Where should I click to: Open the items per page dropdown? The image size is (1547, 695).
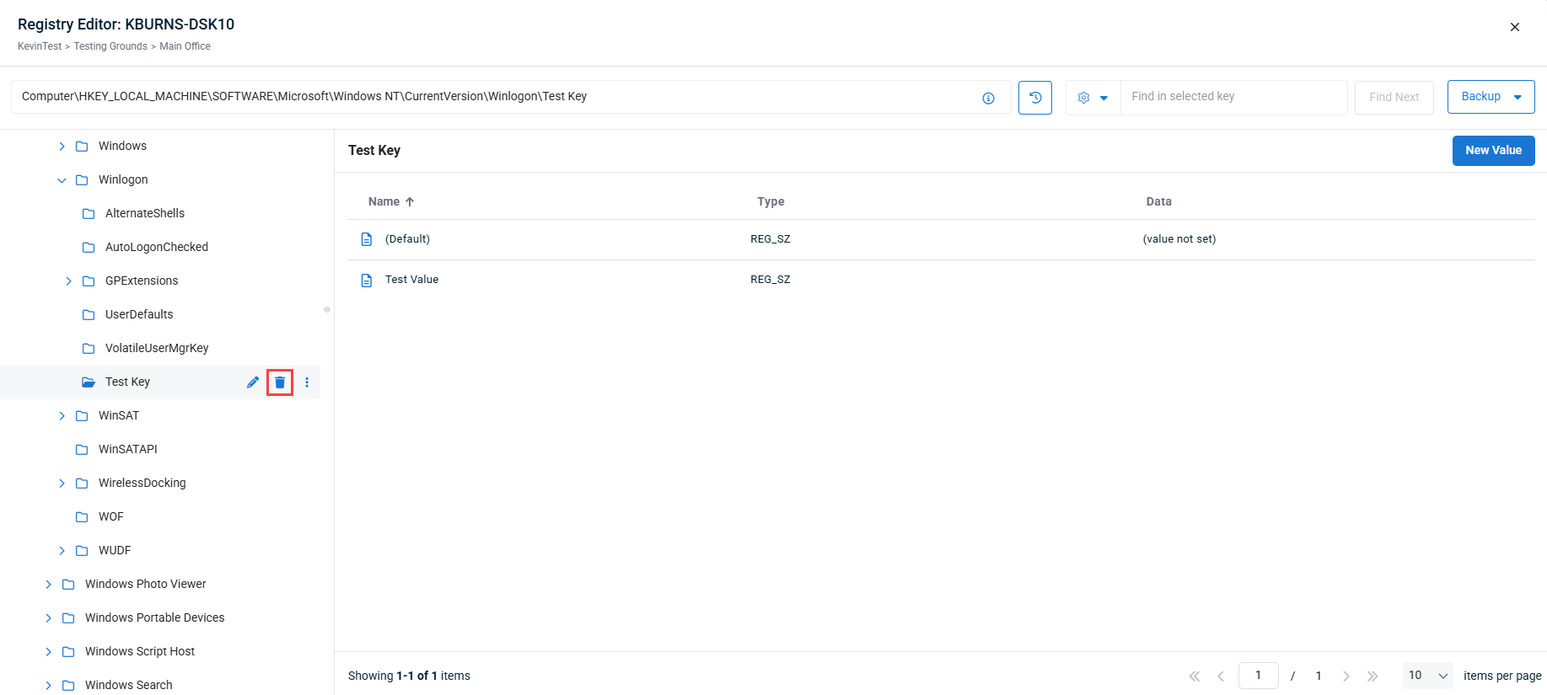click(x=1427, y=676)
